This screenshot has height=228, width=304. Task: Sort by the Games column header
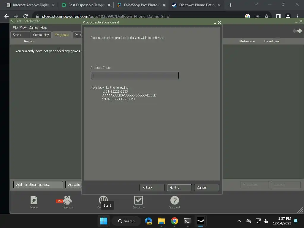tap(29, 41)
